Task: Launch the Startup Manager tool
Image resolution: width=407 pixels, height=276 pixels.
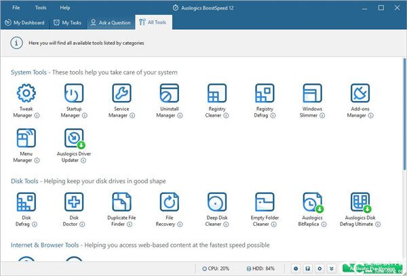Action: pyautogui.click(x=73, y=94)
